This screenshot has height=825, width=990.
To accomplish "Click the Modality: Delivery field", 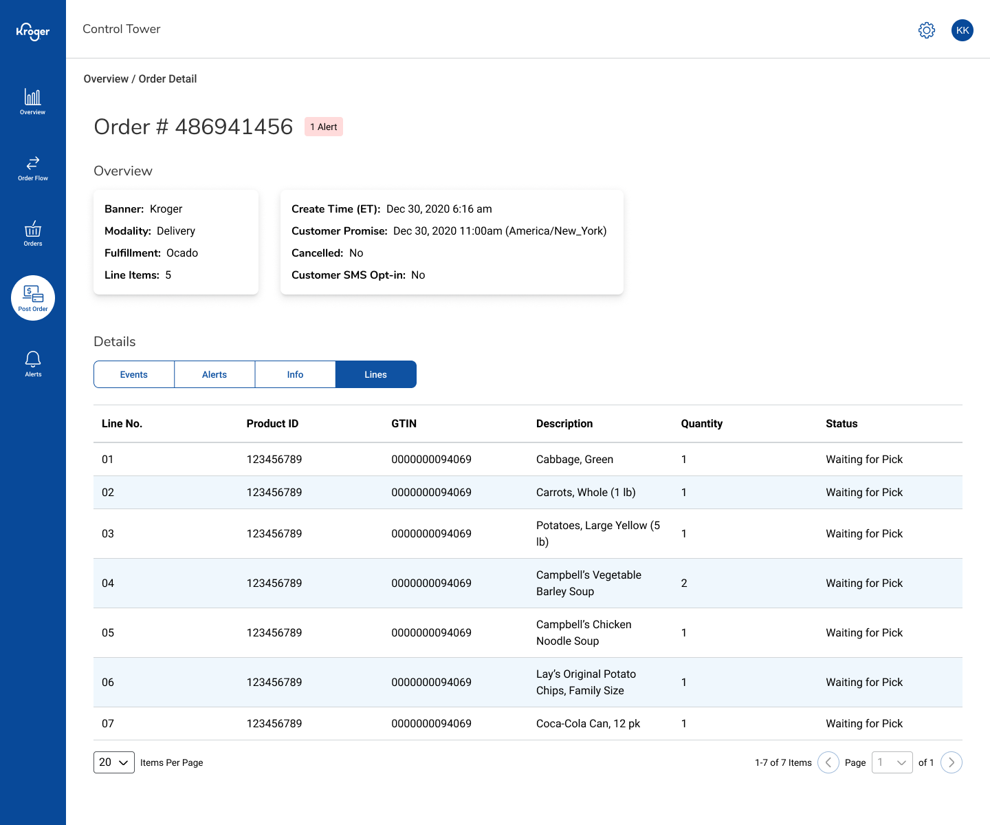I will [x=150, y=231].
